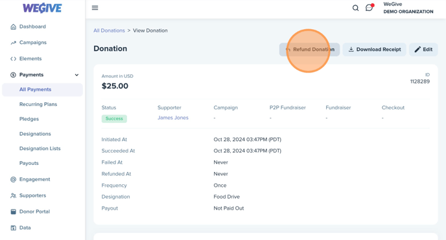Click the Elements code brackets icon
Screen dimensions: 446x240
click(x=14, y=59)
